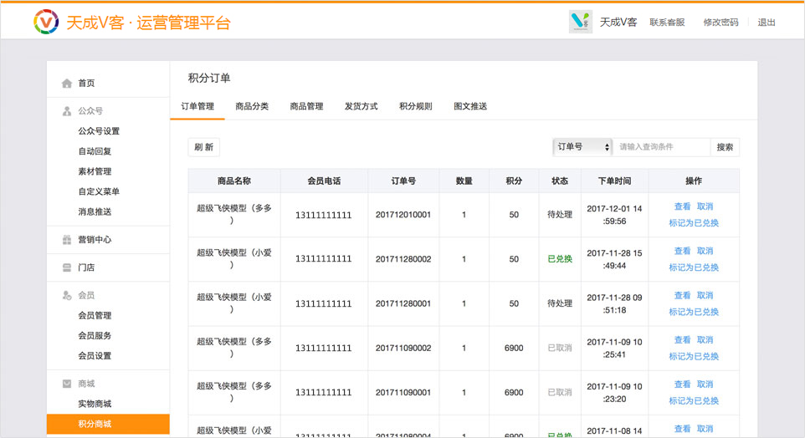Open the 发货方式 tab
This screenshot has height=438, width=805.
[x=361, y=107]
